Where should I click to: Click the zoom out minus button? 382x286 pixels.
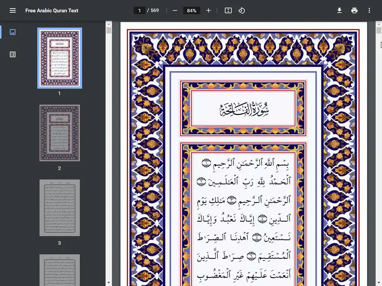(x=175, y=10)
